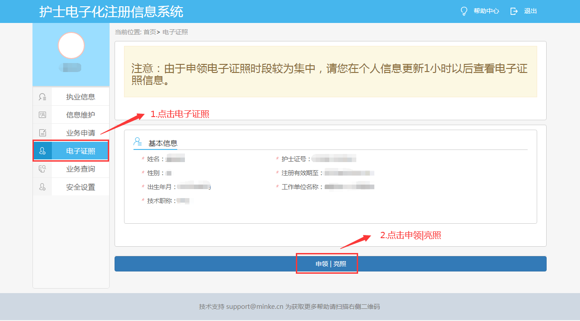Select the 业务申请 edit icon

(x=42, y=132)
